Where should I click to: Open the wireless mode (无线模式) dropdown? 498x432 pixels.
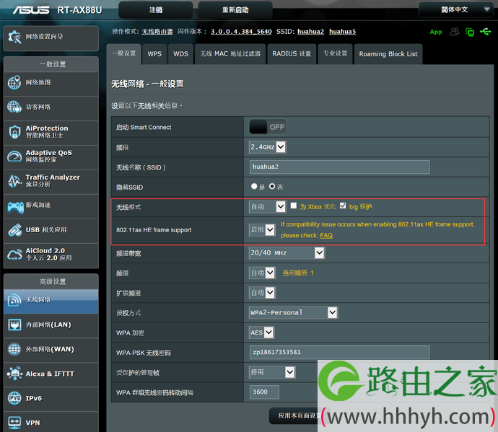[268, 207]
